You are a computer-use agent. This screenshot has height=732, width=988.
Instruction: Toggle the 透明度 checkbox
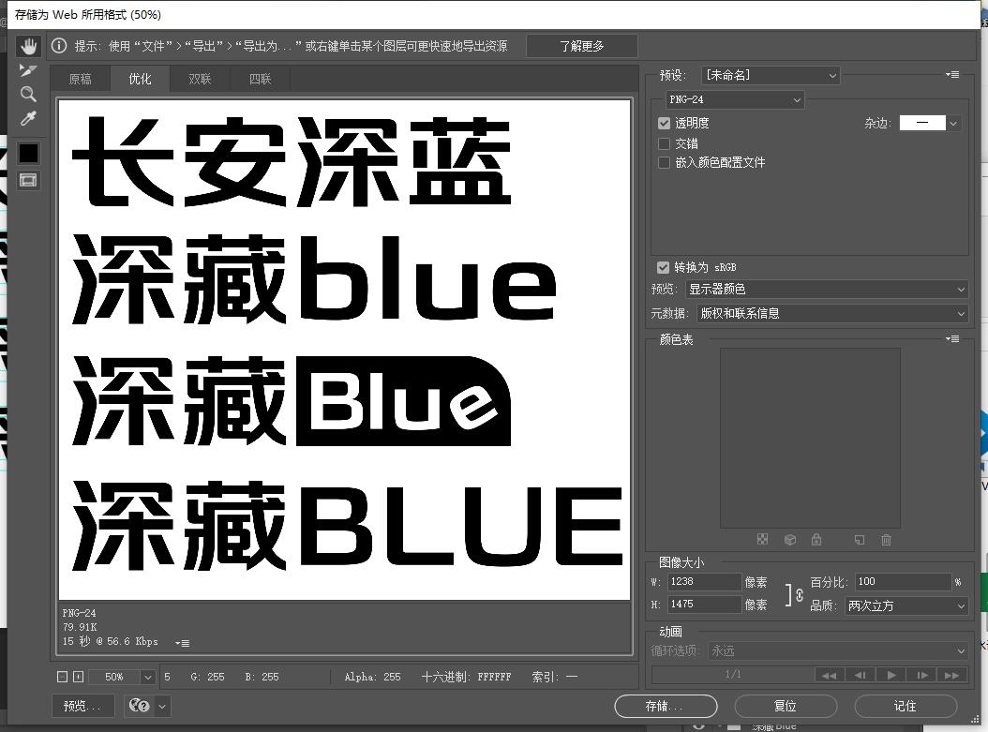[664, 123]
